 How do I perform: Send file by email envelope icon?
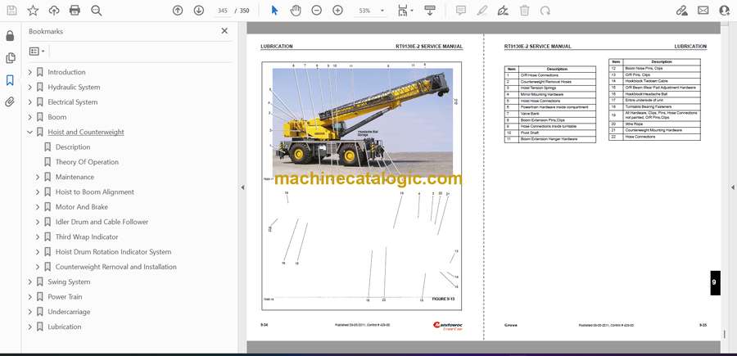click(703, 11)
